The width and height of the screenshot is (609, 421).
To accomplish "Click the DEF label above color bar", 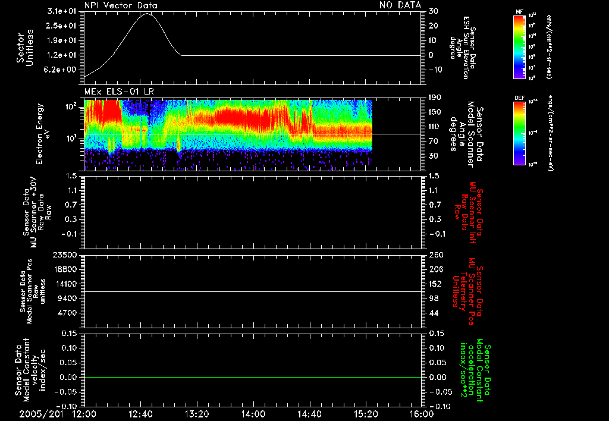I will tap(520, 98).
